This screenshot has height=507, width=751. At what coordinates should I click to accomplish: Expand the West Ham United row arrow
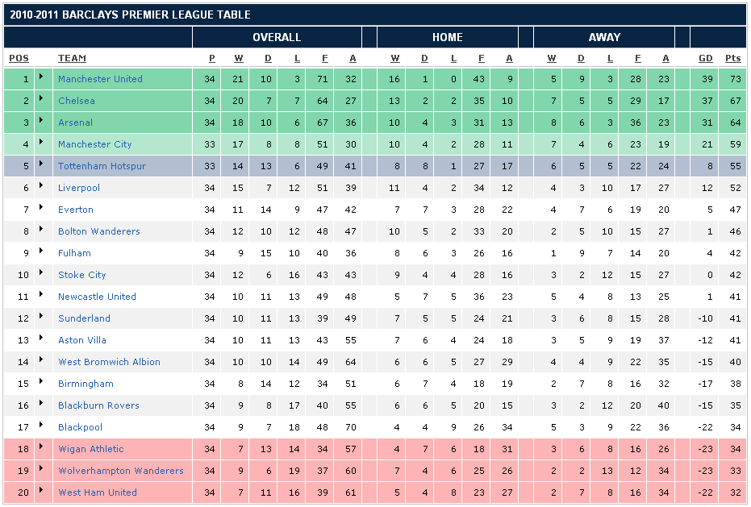pos(40,491)
